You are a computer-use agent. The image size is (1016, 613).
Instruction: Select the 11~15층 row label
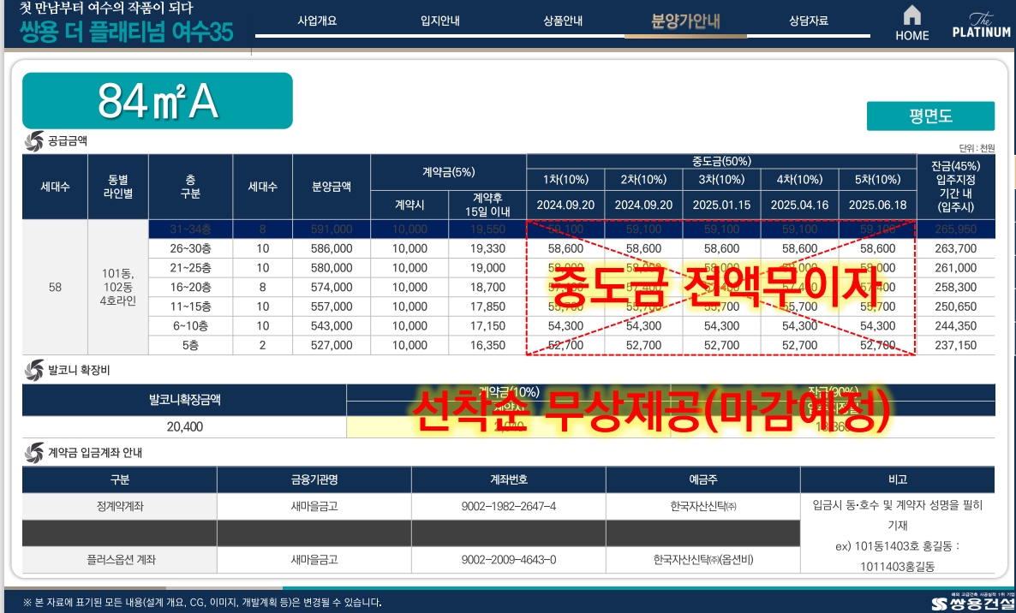pyautogui.click(x=190, y=306)
